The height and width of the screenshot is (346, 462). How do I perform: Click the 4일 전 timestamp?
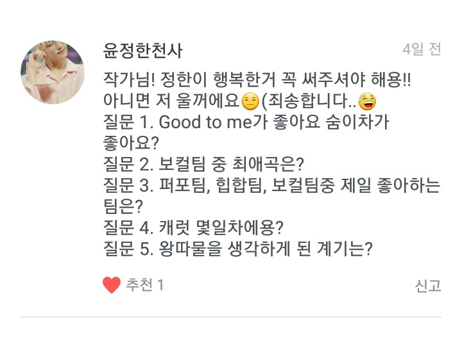[x=422, y=50]
